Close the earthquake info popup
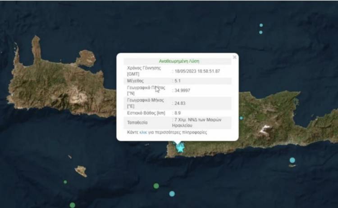Viewport: 338px width, 208px height. tap(234, 57)
